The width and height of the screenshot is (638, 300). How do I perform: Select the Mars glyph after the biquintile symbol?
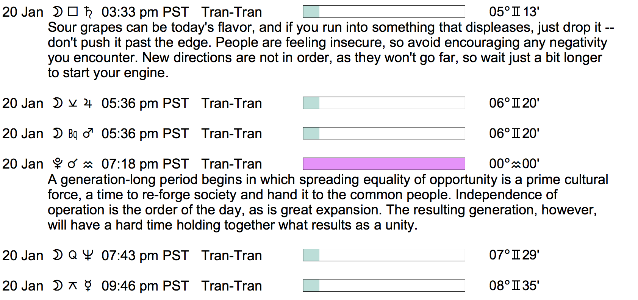point(88,133)
